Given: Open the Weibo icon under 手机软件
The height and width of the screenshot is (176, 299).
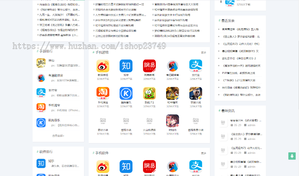Looking at the screenshot, I should coord(103,166).
